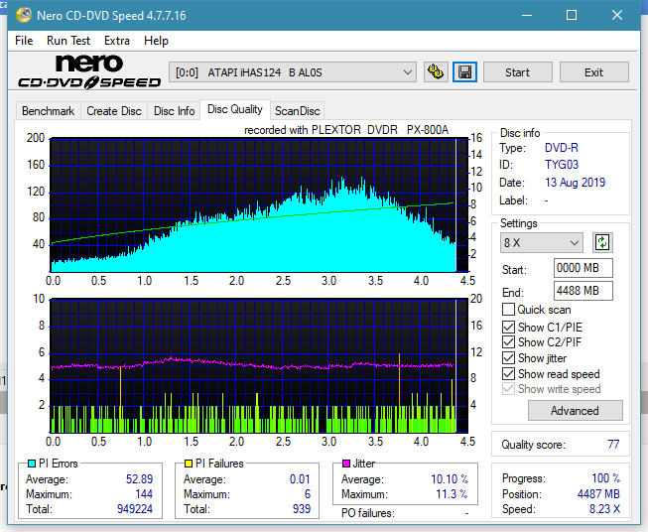Click the Exit button

pos(593,72)
